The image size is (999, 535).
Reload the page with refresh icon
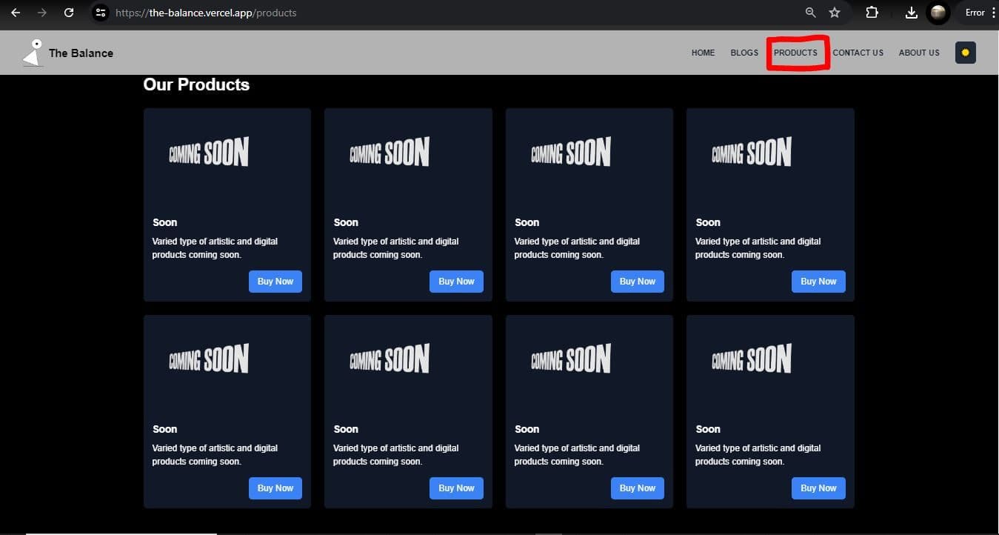click(69, 13)
